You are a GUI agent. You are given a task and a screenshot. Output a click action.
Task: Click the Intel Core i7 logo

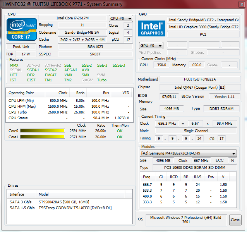coord(22,29)
